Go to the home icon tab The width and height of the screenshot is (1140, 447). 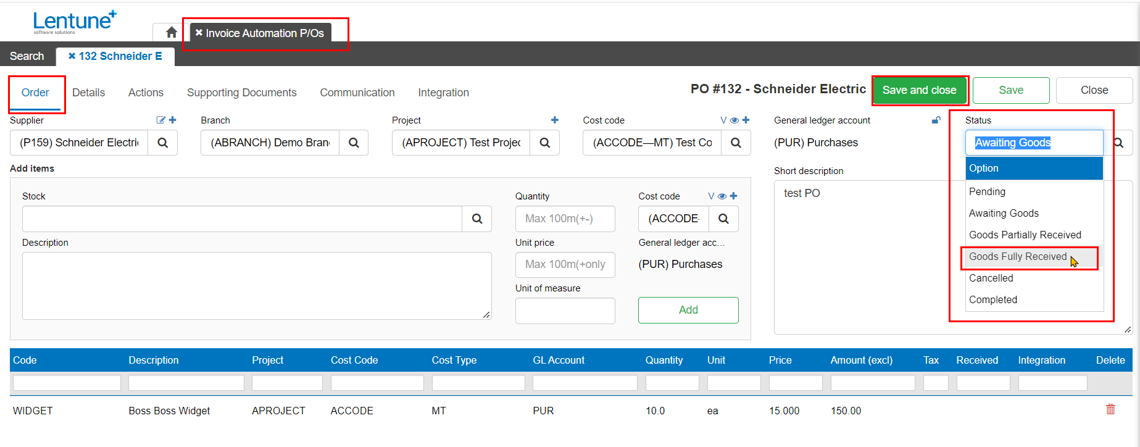pos(172,32)
